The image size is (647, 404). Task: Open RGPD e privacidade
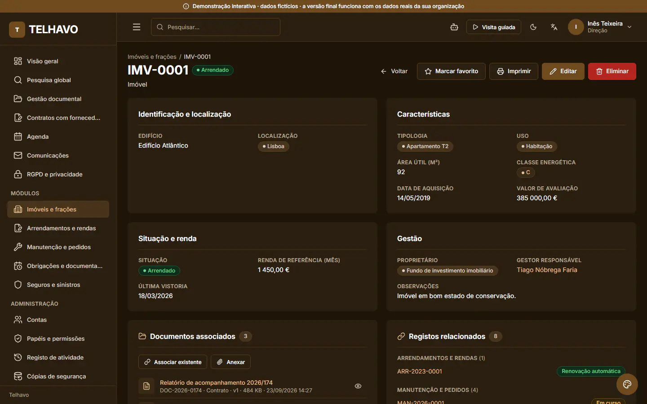coord(58,174)
